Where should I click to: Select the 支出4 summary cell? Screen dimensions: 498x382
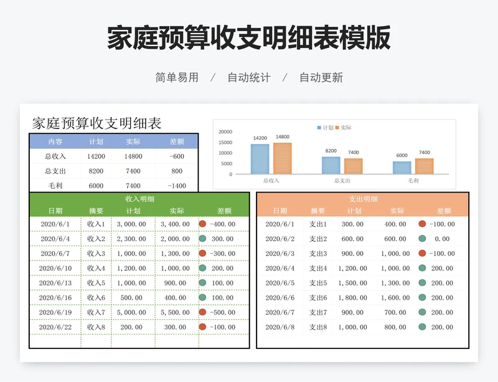318,268
